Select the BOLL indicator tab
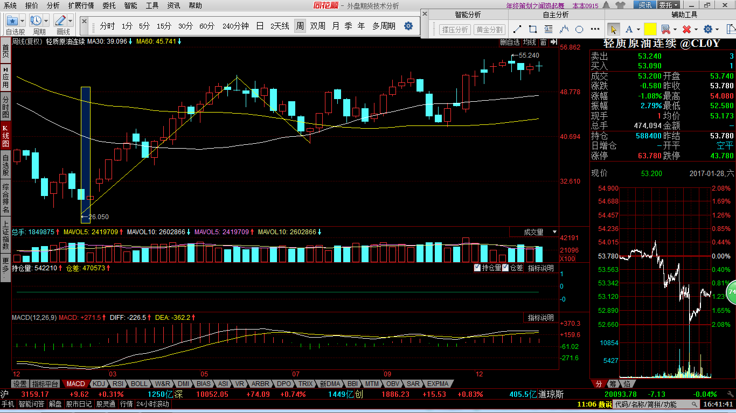This screenshot has height=413, width=736. click(139, 384)
